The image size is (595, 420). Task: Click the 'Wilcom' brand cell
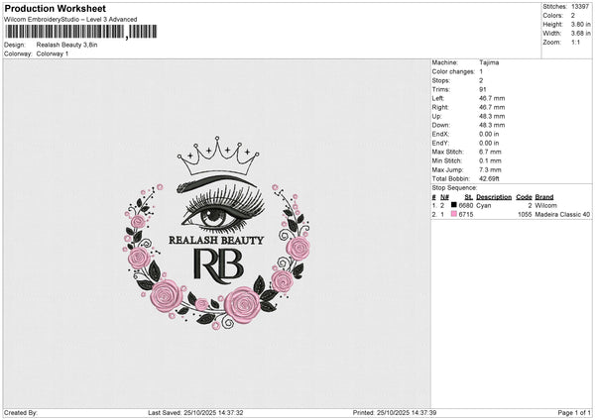[x=545, y=205]
